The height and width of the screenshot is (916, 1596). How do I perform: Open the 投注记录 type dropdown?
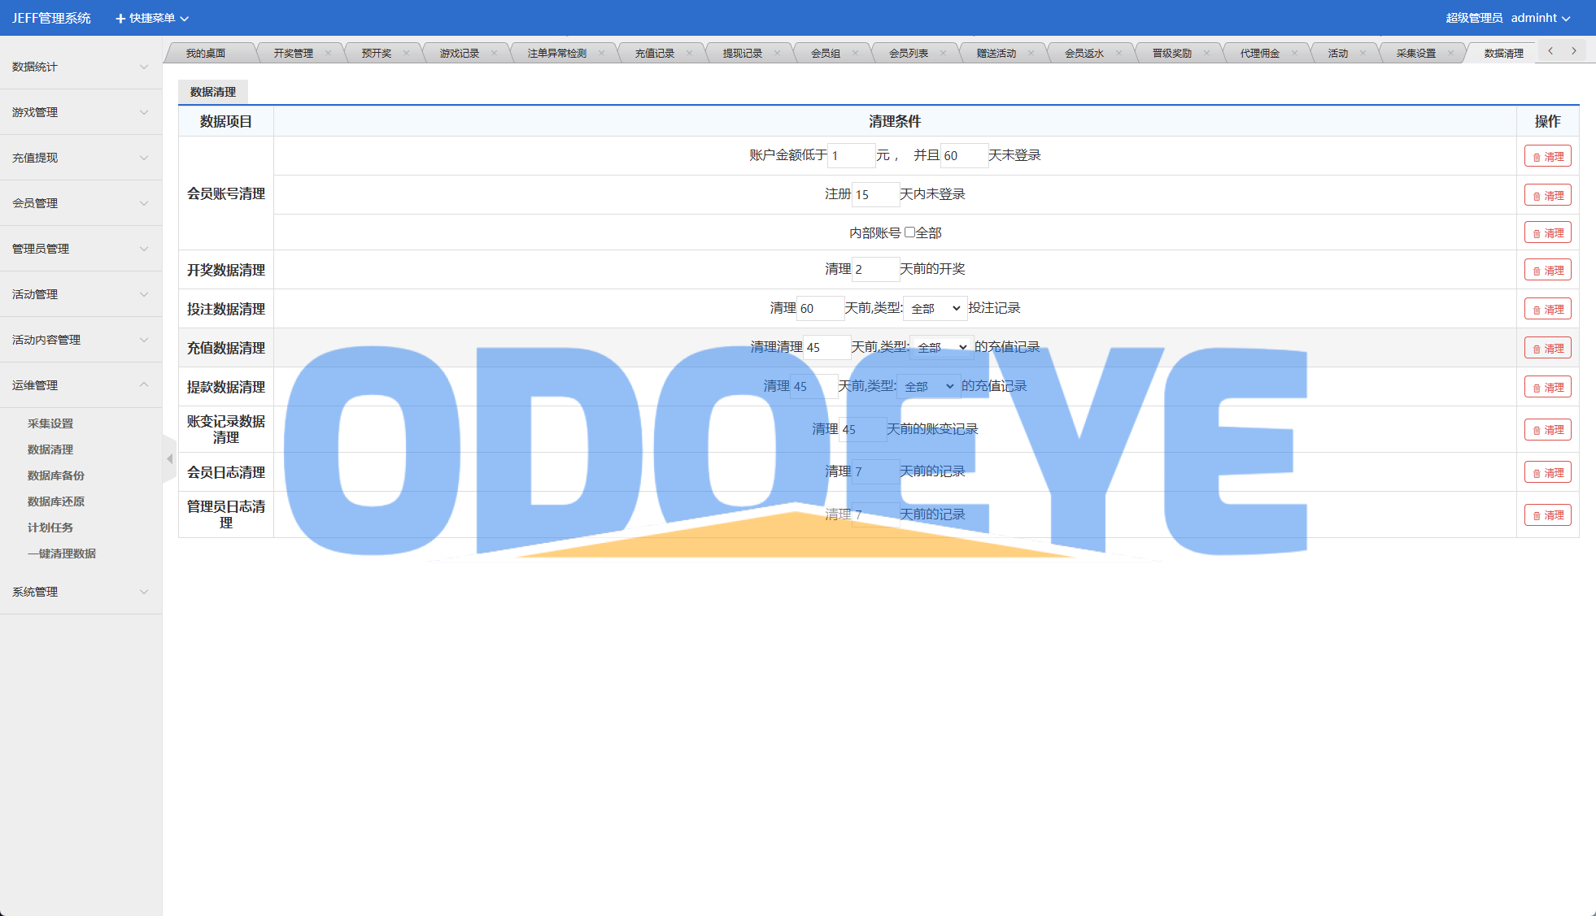pos(935,309)
